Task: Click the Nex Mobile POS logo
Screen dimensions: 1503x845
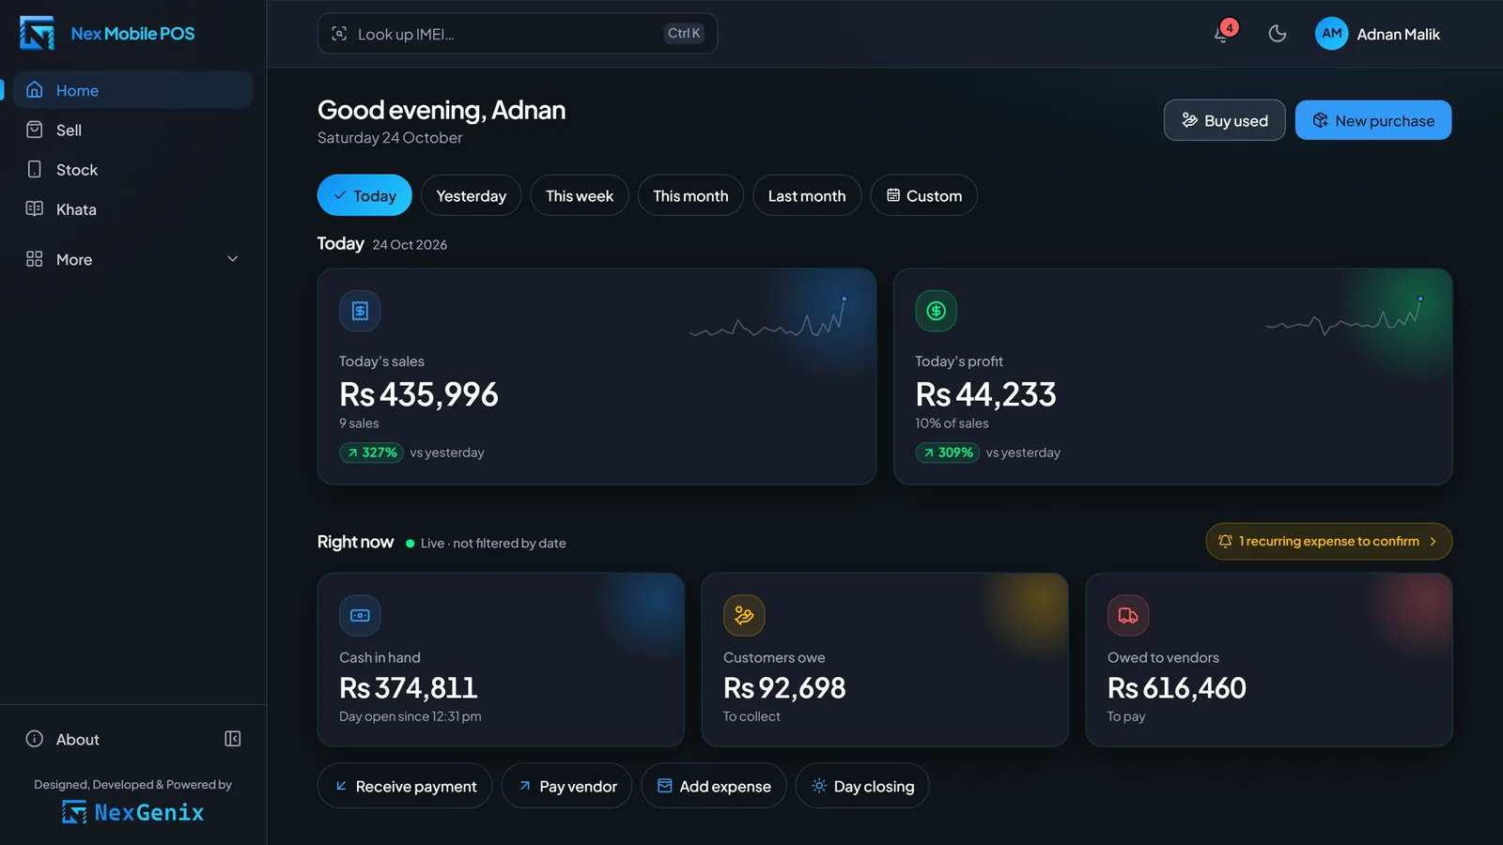Action: pos(107,34)
